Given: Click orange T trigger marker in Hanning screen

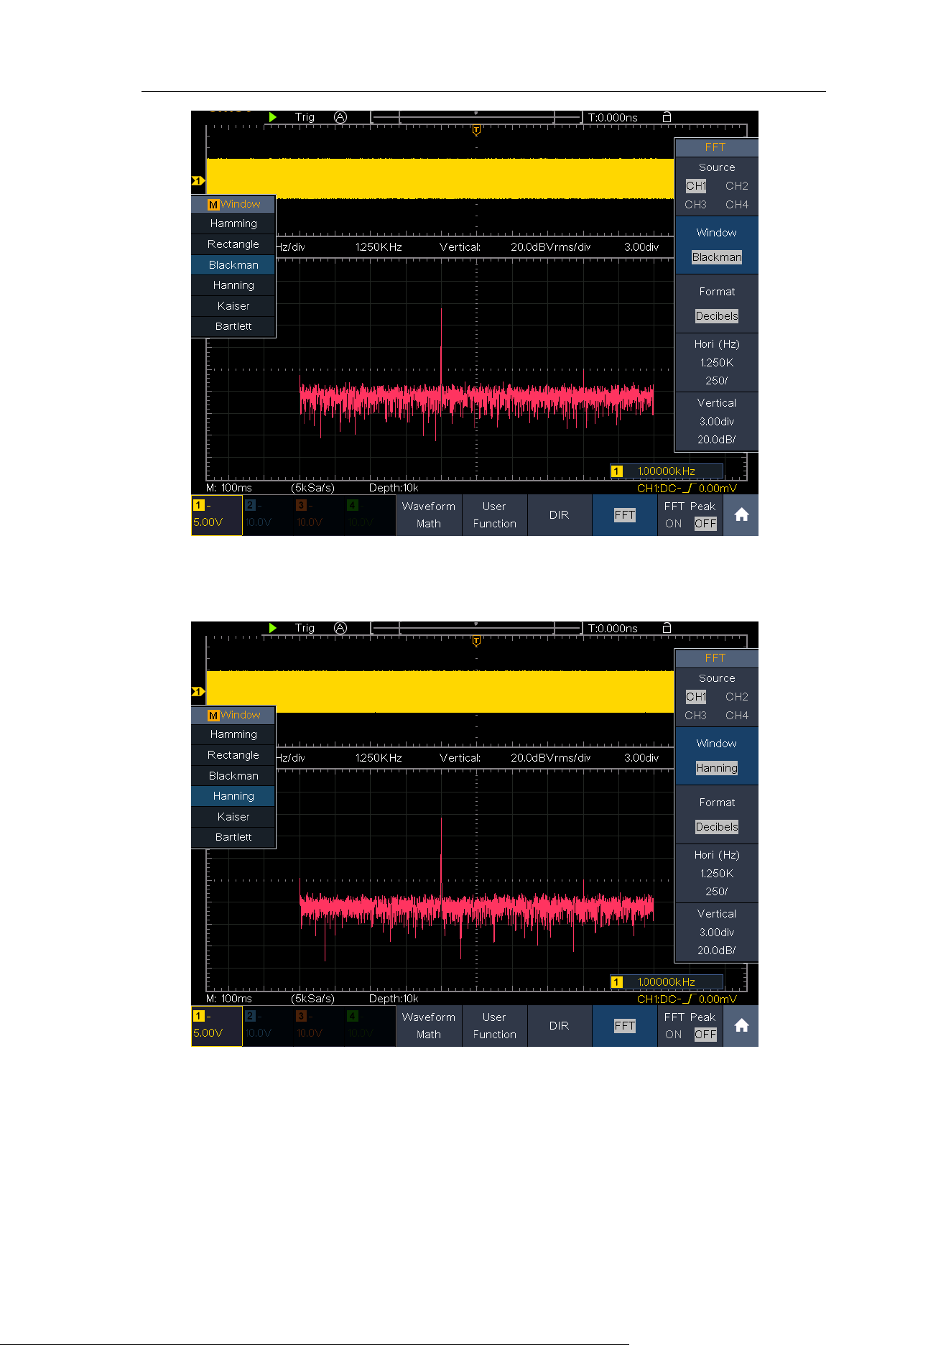Looking at the screenshot, I should tap(476, 642).
